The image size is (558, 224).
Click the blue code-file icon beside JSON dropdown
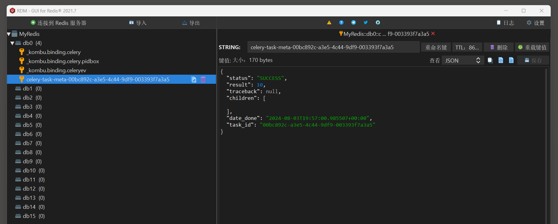click(501, 60)
